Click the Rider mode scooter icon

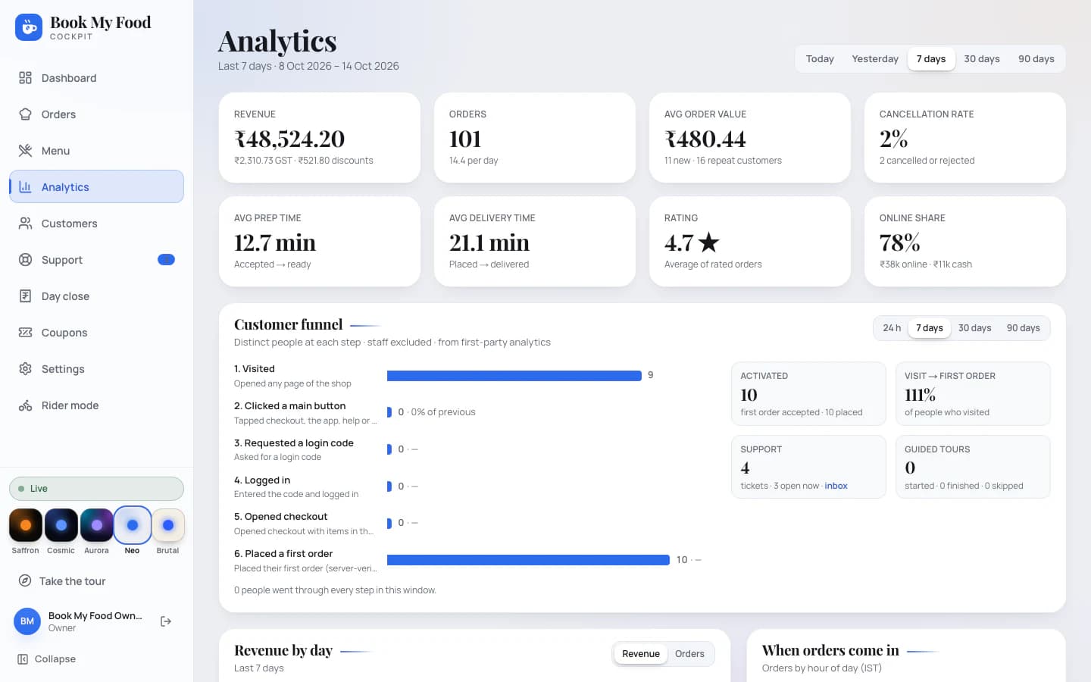[25, 405]
